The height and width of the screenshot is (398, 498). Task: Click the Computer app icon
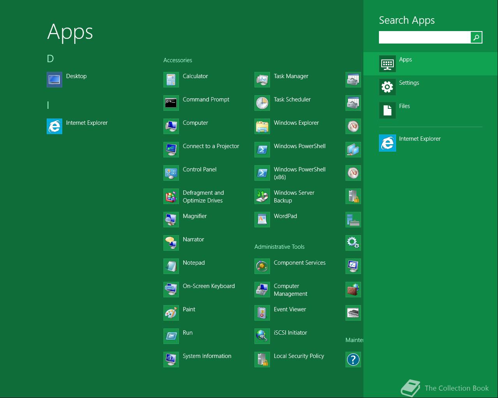(x=171, y=126)
